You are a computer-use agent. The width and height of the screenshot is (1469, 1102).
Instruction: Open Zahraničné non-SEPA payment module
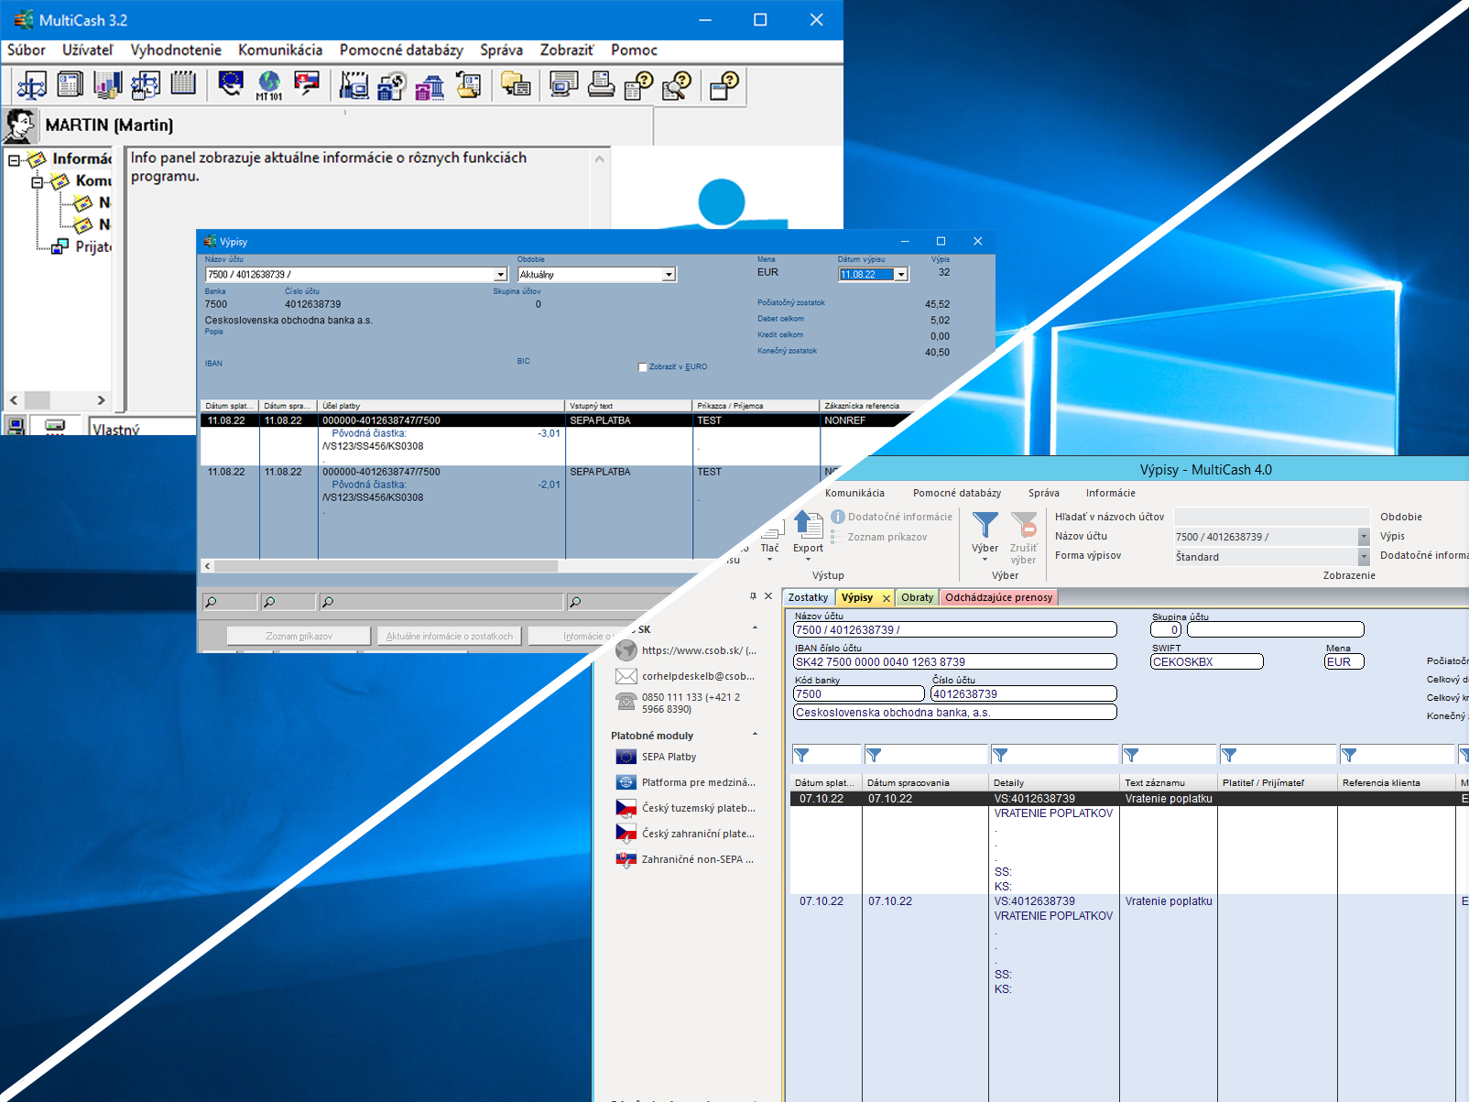tap(685, 859)
